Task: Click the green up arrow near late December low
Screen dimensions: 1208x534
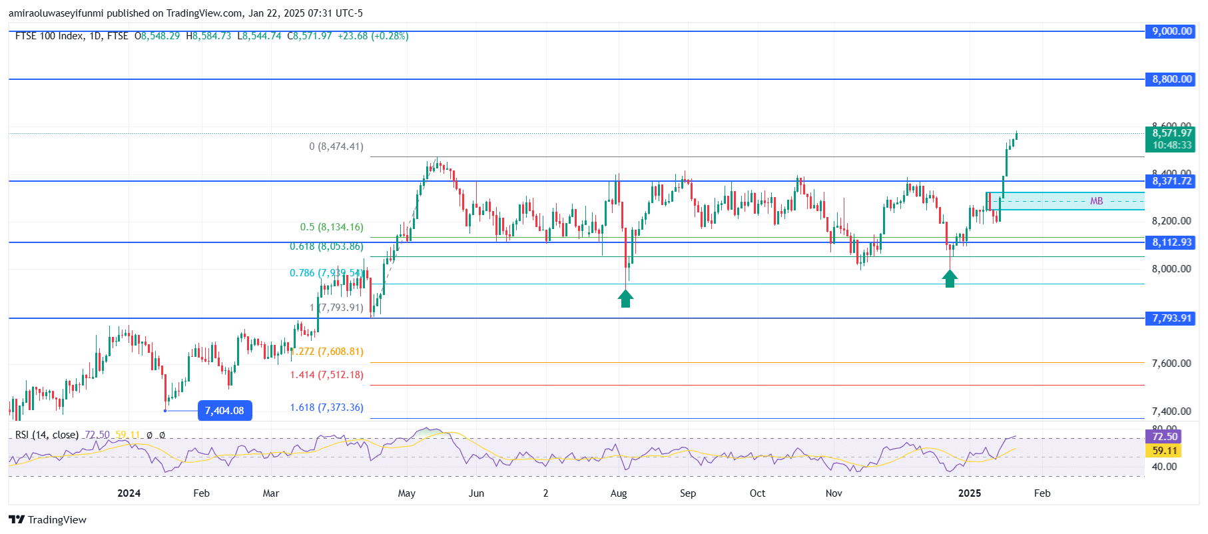Action: [x=950, y=278]
